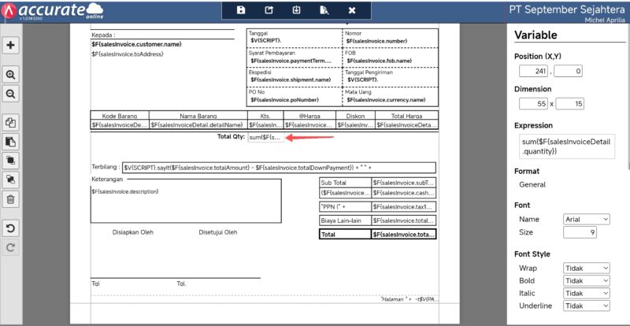Close the designer with the X icon

click(351, 10)
